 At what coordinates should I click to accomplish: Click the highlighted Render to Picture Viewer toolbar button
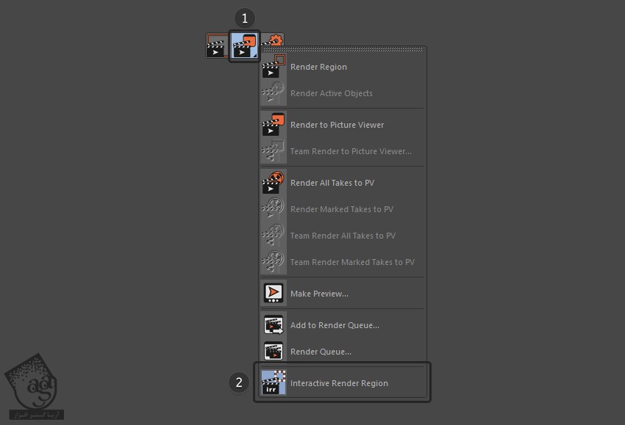click(x=243, y=46)
